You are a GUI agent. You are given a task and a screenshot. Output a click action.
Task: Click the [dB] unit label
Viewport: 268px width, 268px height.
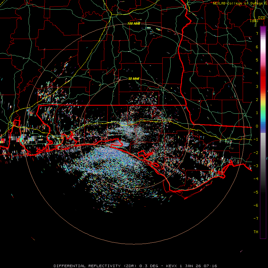point(254,21)
